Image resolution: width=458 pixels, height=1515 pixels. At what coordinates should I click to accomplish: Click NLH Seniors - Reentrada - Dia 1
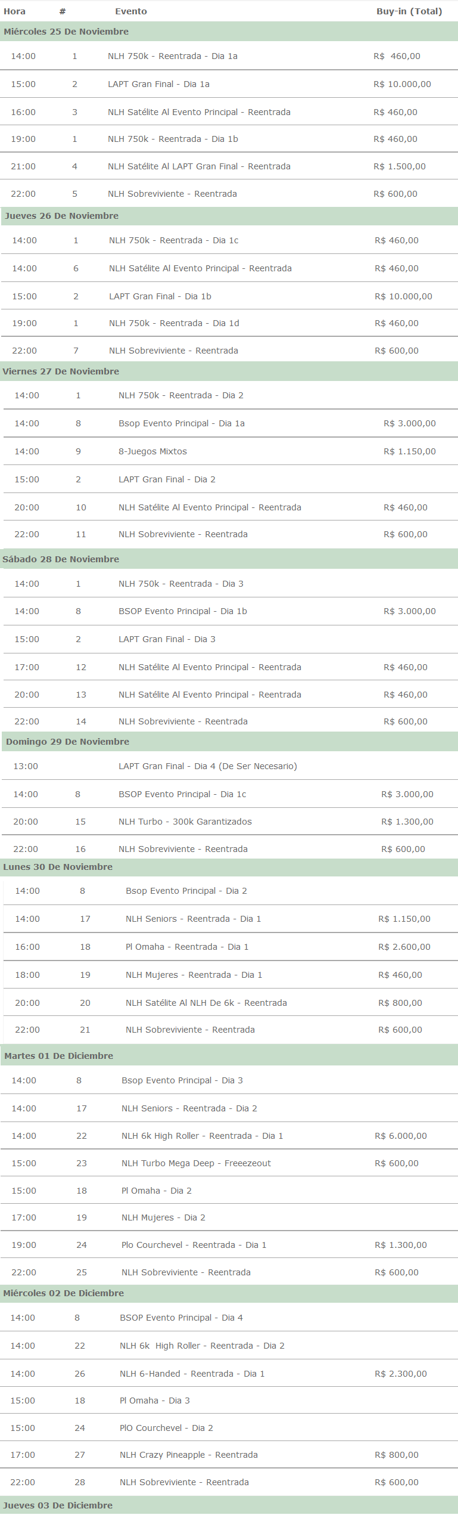194,919
